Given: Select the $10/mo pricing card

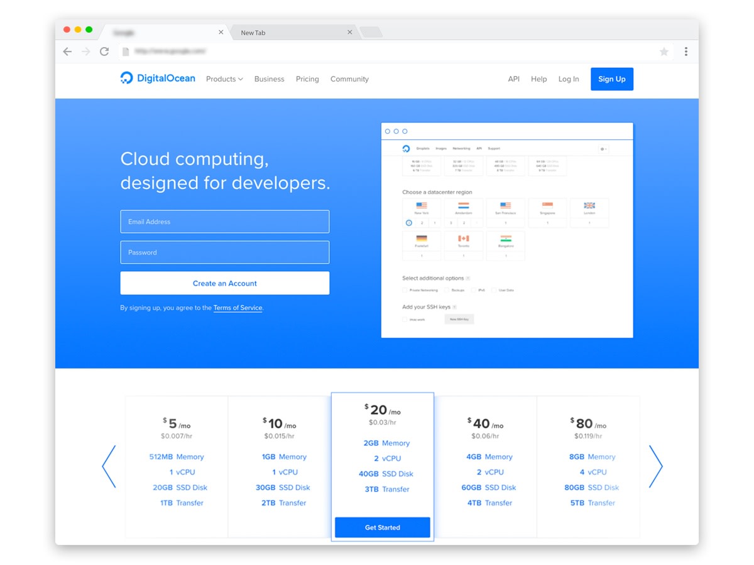Looking at the screenshot, I should [x=280, y=466].
